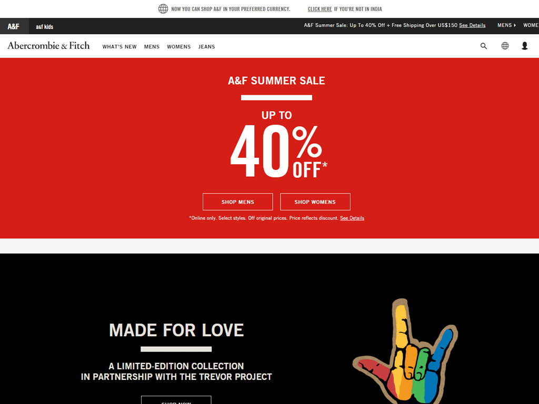This screenshot has height=404, width=539.
Task: Open See Details link in promo bar
Action: pyautogui.click(x=472, y=25)
